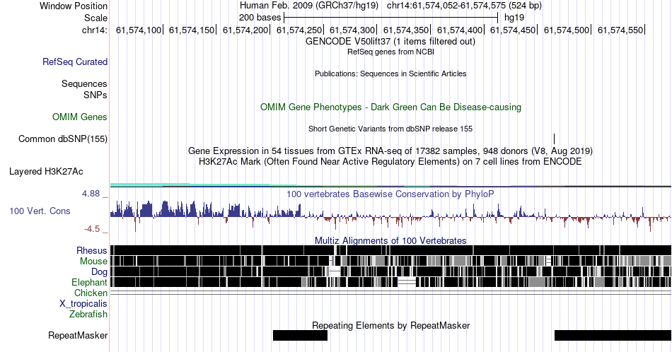
Task: Click the Layered H3K27Ac track label
Action: coord(46,172)
